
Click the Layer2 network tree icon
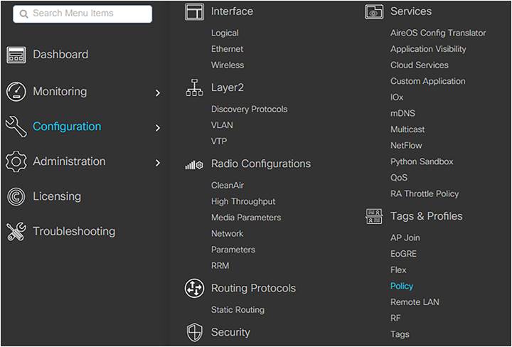194,87
